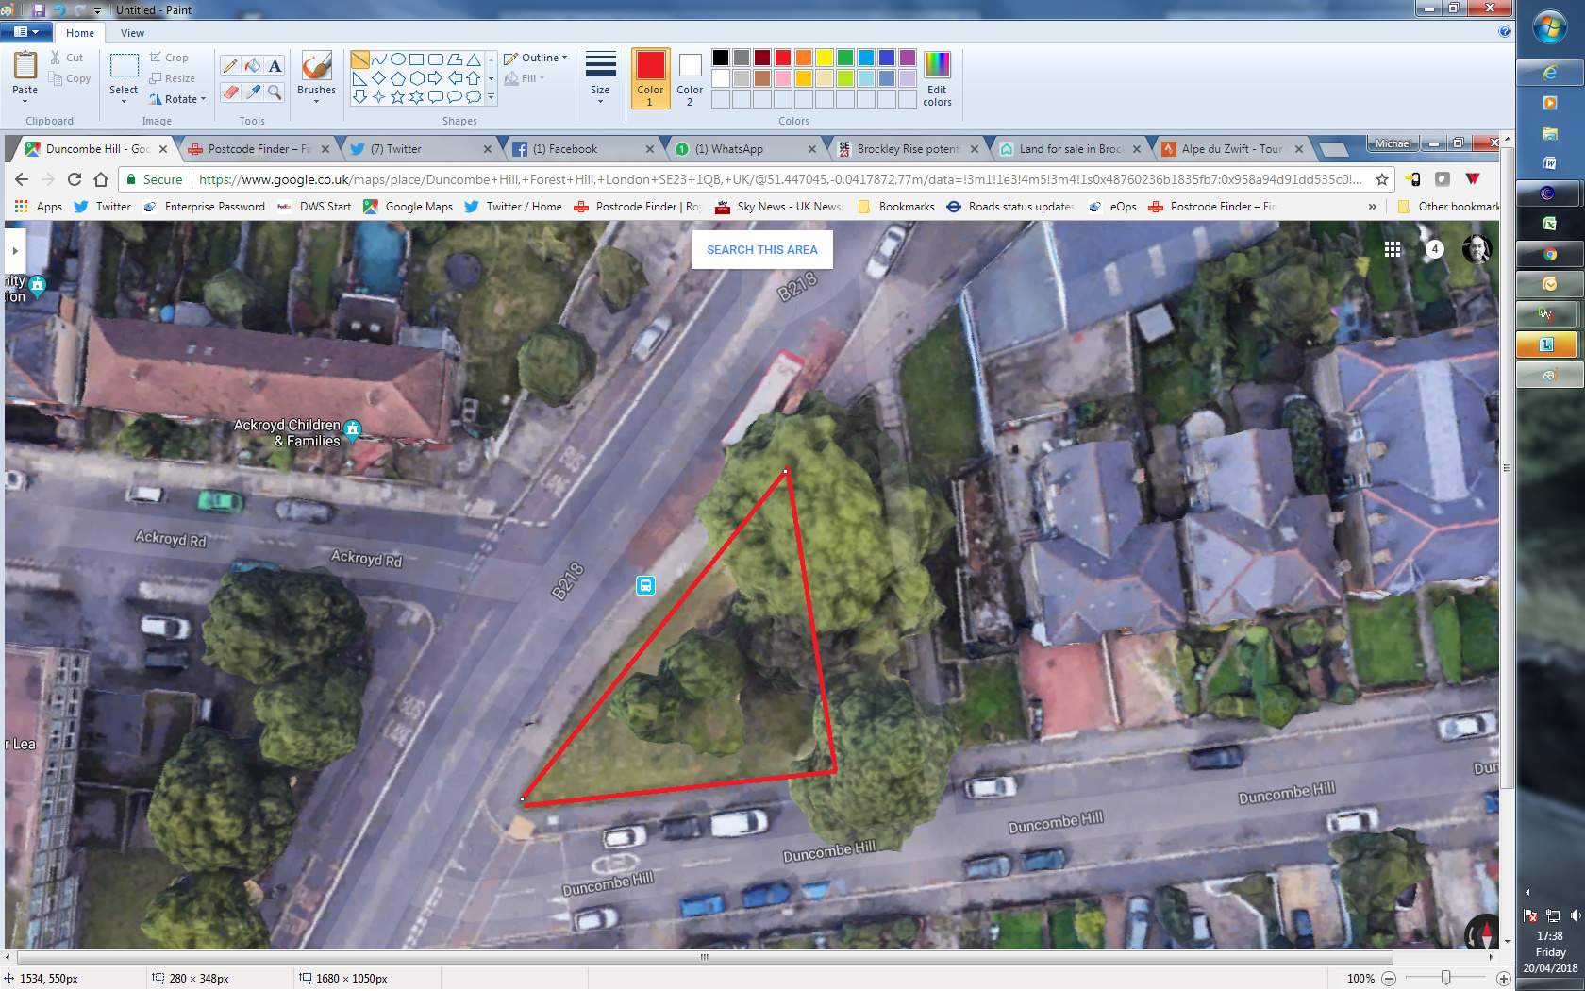Open the Rotate dropdown
Screen dimensions: 1585x991
[x=177, y=99]
